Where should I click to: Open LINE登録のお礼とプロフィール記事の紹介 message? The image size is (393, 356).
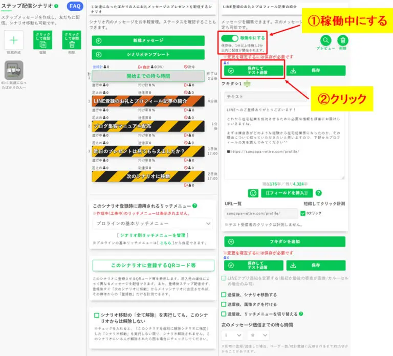148,101
